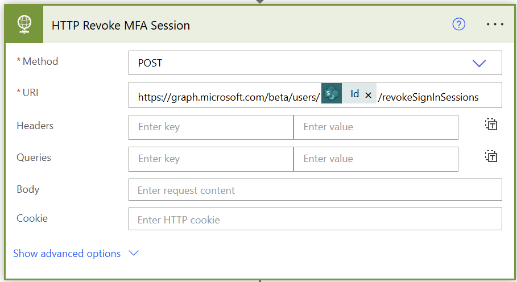This screenshot has width=517, height=282.
Task: Click the Headers key input
Action: (x=211, y=127)
